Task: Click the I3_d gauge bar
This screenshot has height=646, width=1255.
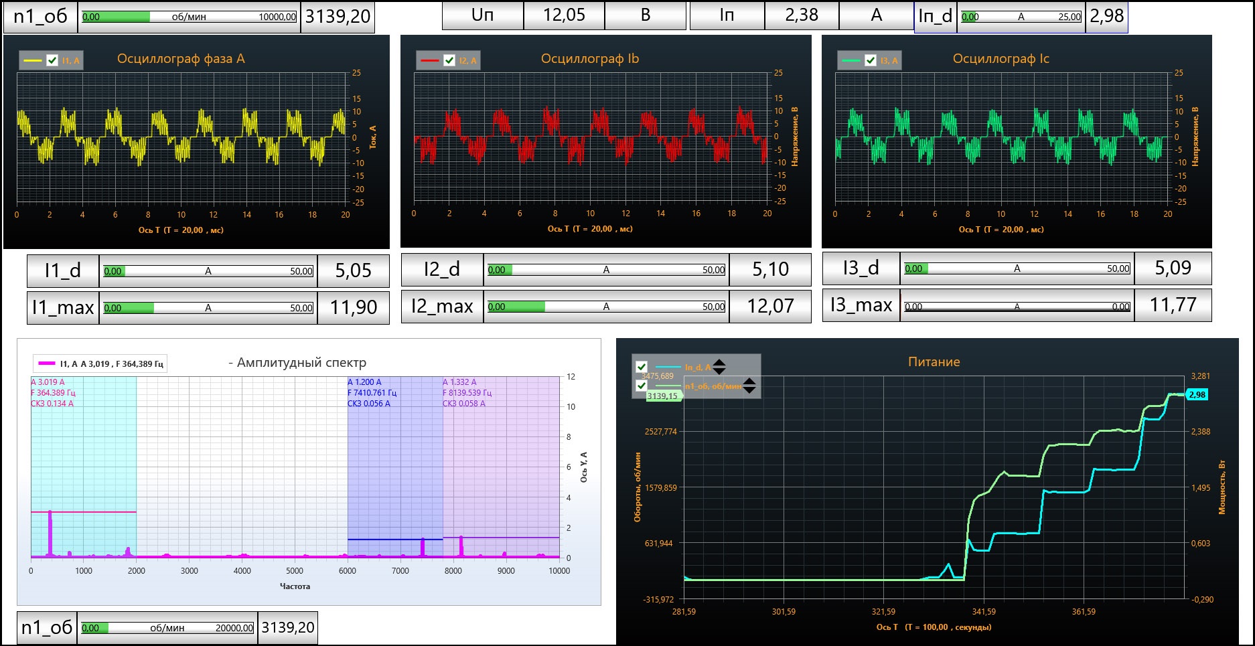Action: (1017, 268)
